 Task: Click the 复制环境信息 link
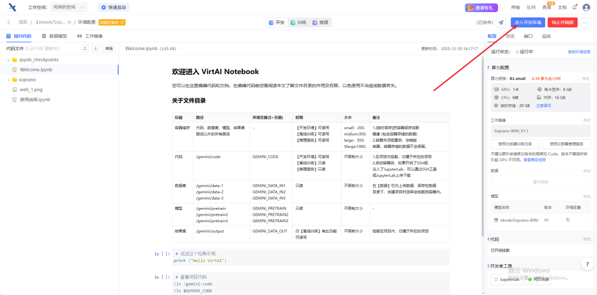579,52
